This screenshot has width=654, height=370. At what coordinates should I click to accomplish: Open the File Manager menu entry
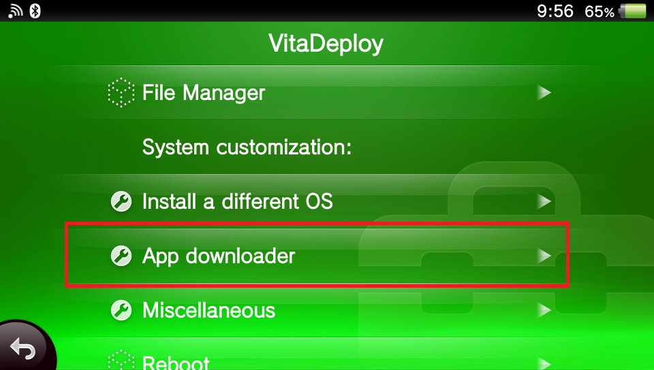coord(203,92)
